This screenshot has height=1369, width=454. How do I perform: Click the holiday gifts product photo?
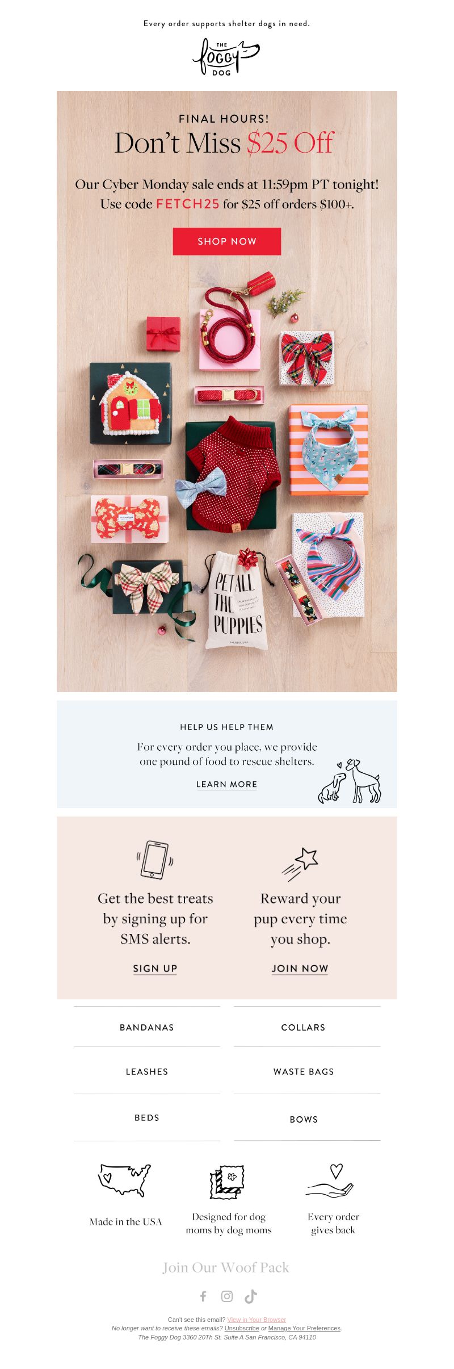click(227, 471)
